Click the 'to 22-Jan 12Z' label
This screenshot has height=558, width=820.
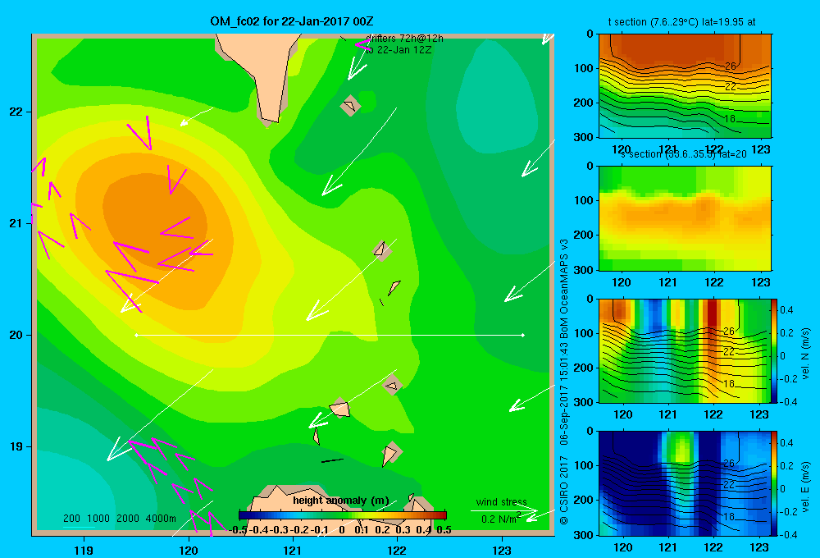pyautogui.click(x=399, y=50)
